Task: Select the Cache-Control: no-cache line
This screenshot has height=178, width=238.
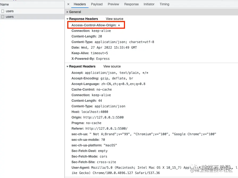Action: click(x=91, y=90)
